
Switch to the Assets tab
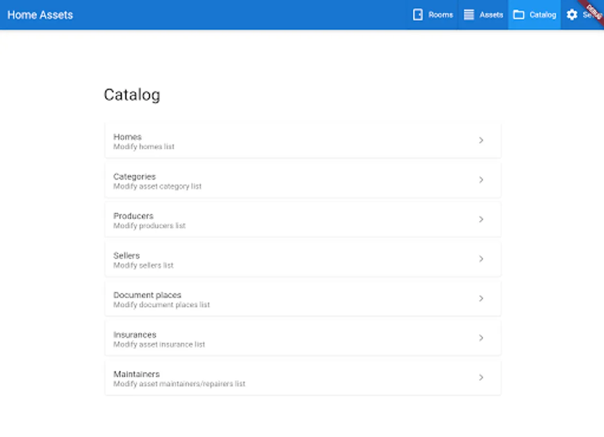[491, 15]
